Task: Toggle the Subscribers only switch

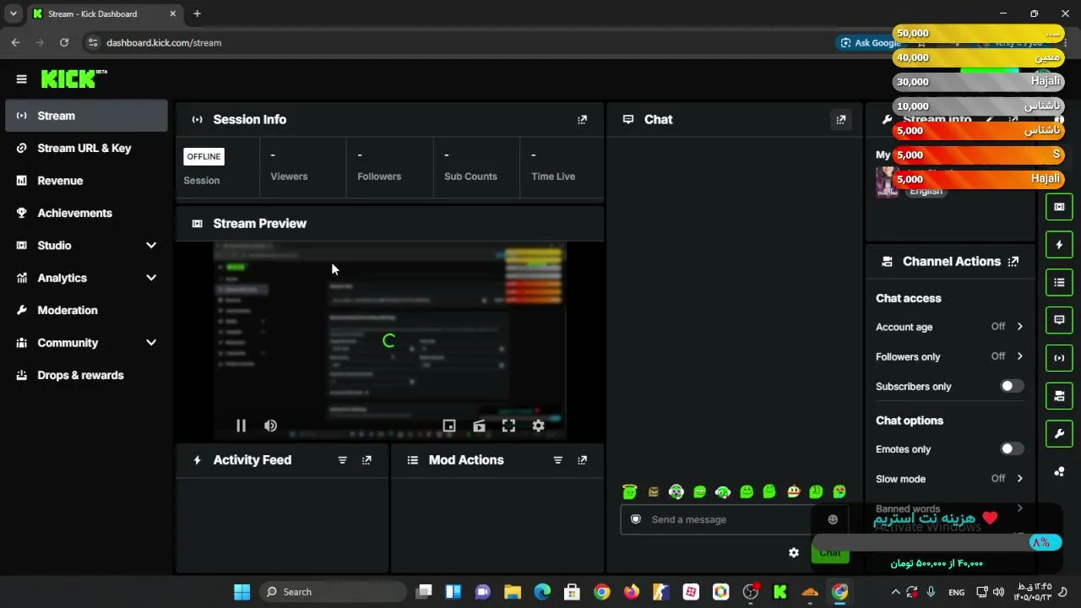Action: click(x=1012, y=386)
